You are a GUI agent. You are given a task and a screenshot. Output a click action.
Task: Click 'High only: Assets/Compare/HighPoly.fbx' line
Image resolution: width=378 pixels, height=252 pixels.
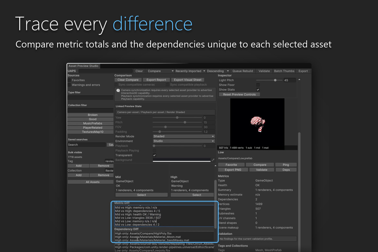click(143, 233)
